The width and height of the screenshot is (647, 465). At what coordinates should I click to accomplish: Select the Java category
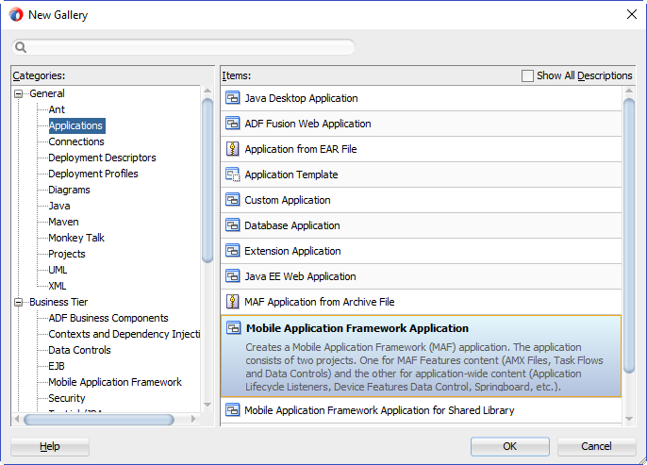[59, 206]
